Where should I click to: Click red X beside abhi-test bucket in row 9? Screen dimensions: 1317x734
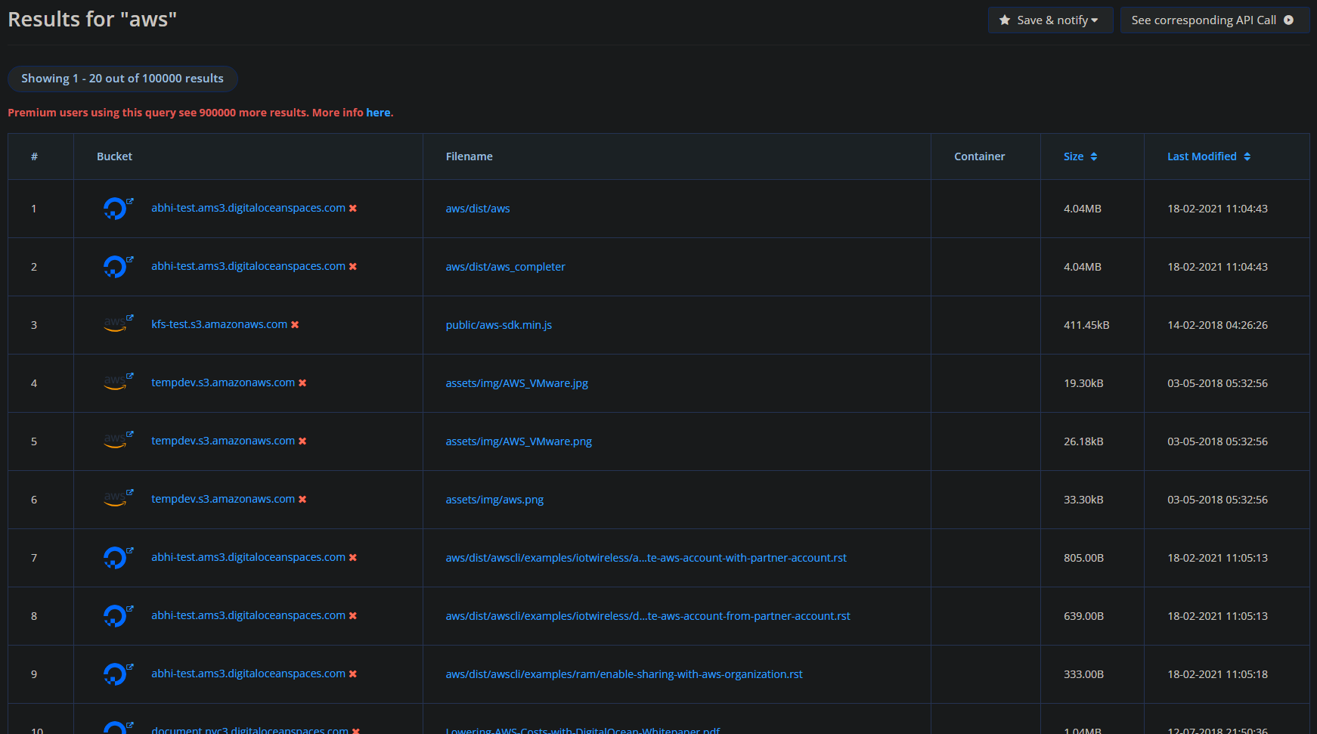[352, 674]
